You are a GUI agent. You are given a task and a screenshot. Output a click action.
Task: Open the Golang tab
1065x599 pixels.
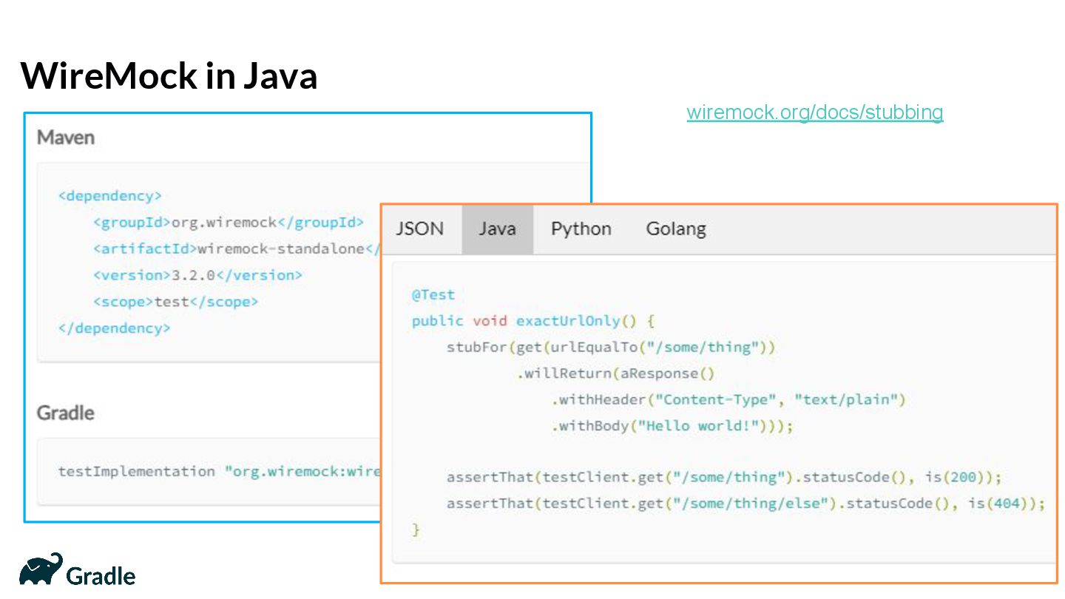click(676, 229)
